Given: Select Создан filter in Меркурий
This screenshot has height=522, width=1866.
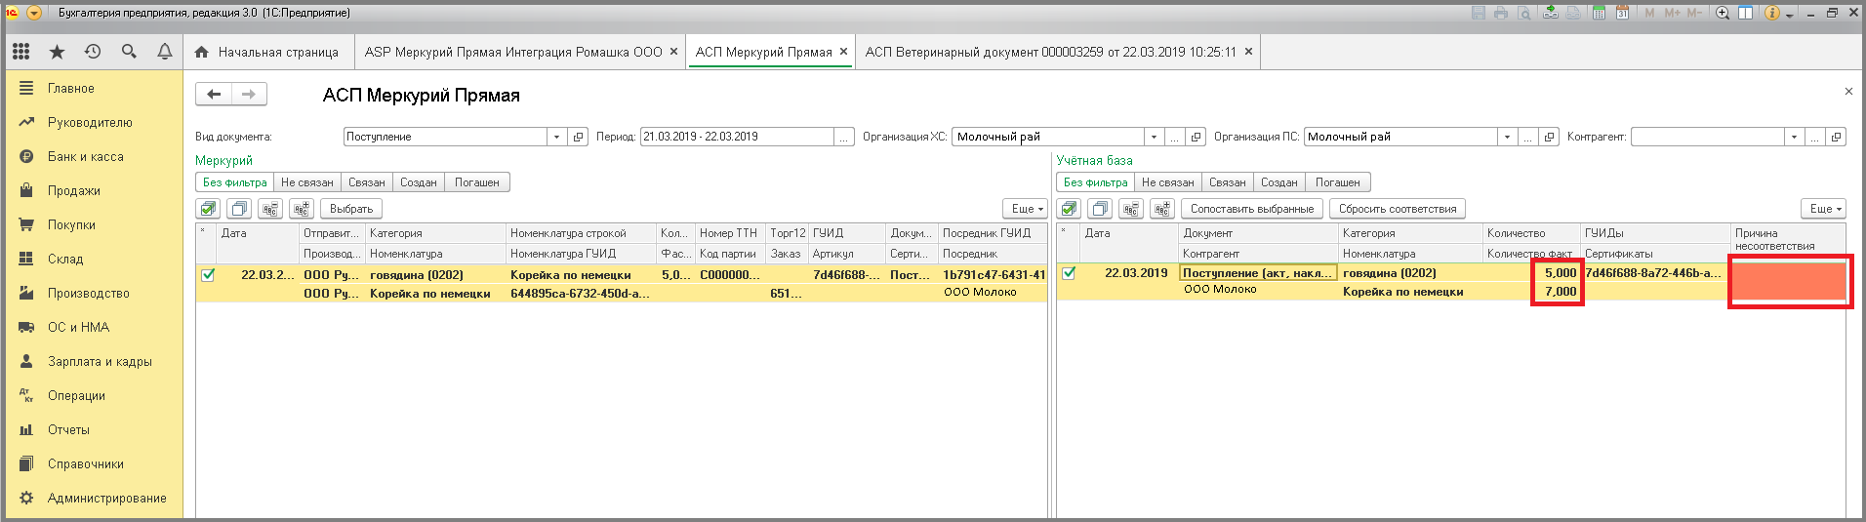Looking at the screenshot, I should (419, 182).
